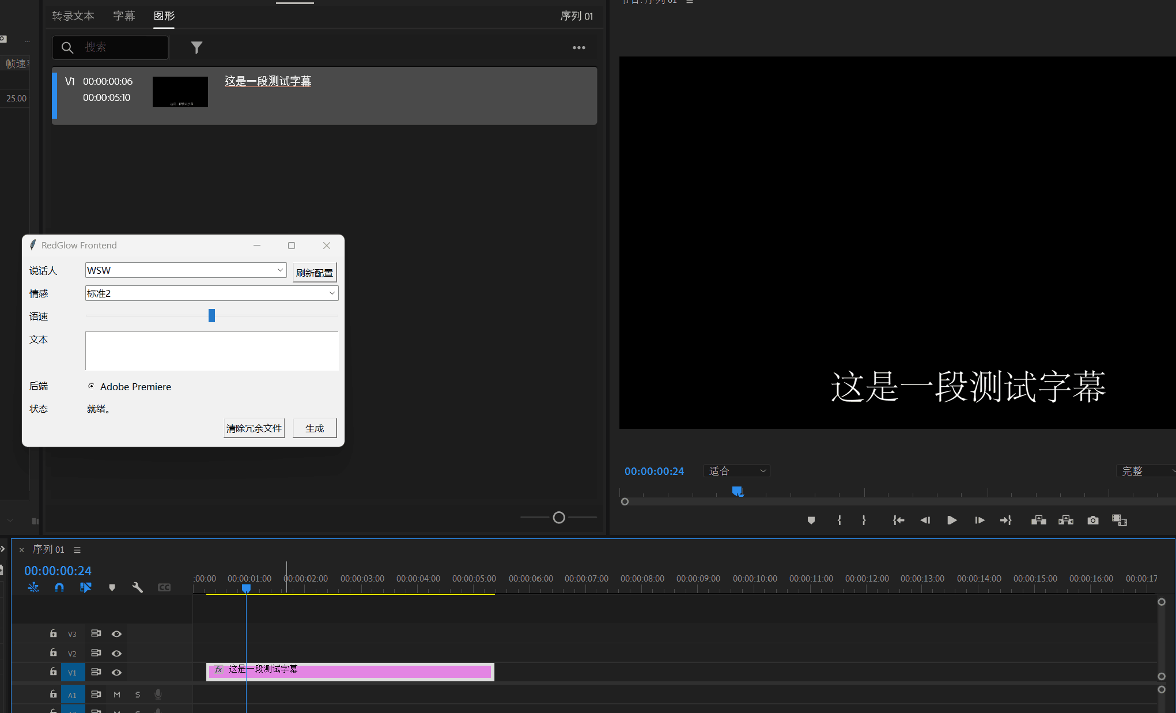Image resolution: width=1176 pixels, height=713 pixels.
Task: Solo audio track A1
Action: 138,695
